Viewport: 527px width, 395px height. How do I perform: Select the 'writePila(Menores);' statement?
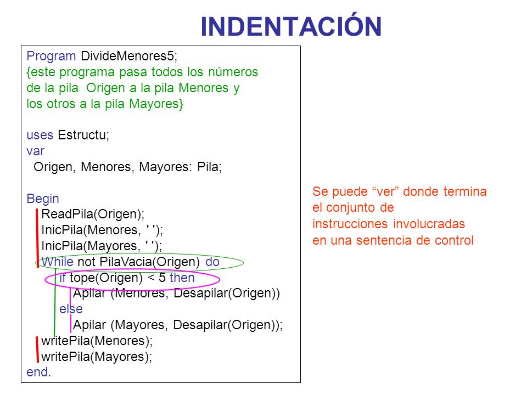(x=97, y=341)
